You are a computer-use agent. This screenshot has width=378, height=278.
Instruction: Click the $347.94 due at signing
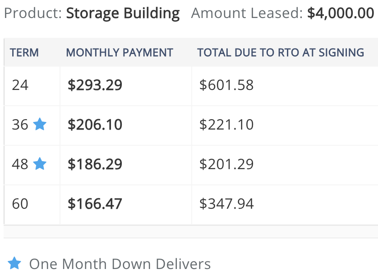pyautogui.click(x=226, y=204)
